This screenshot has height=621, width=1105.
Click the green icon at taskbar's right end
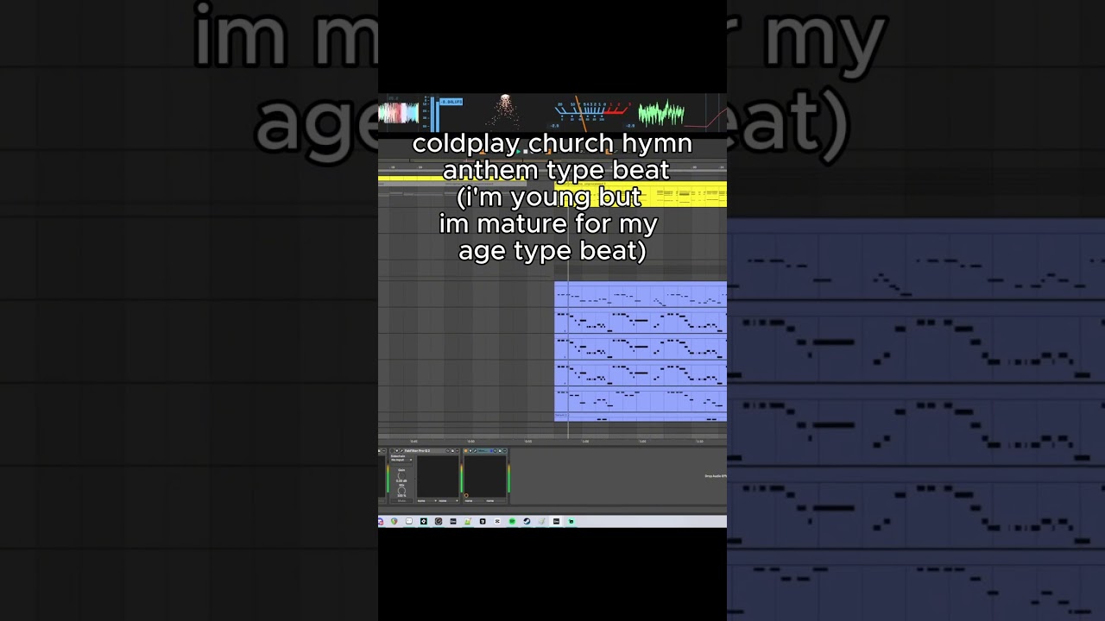[571, 521]
